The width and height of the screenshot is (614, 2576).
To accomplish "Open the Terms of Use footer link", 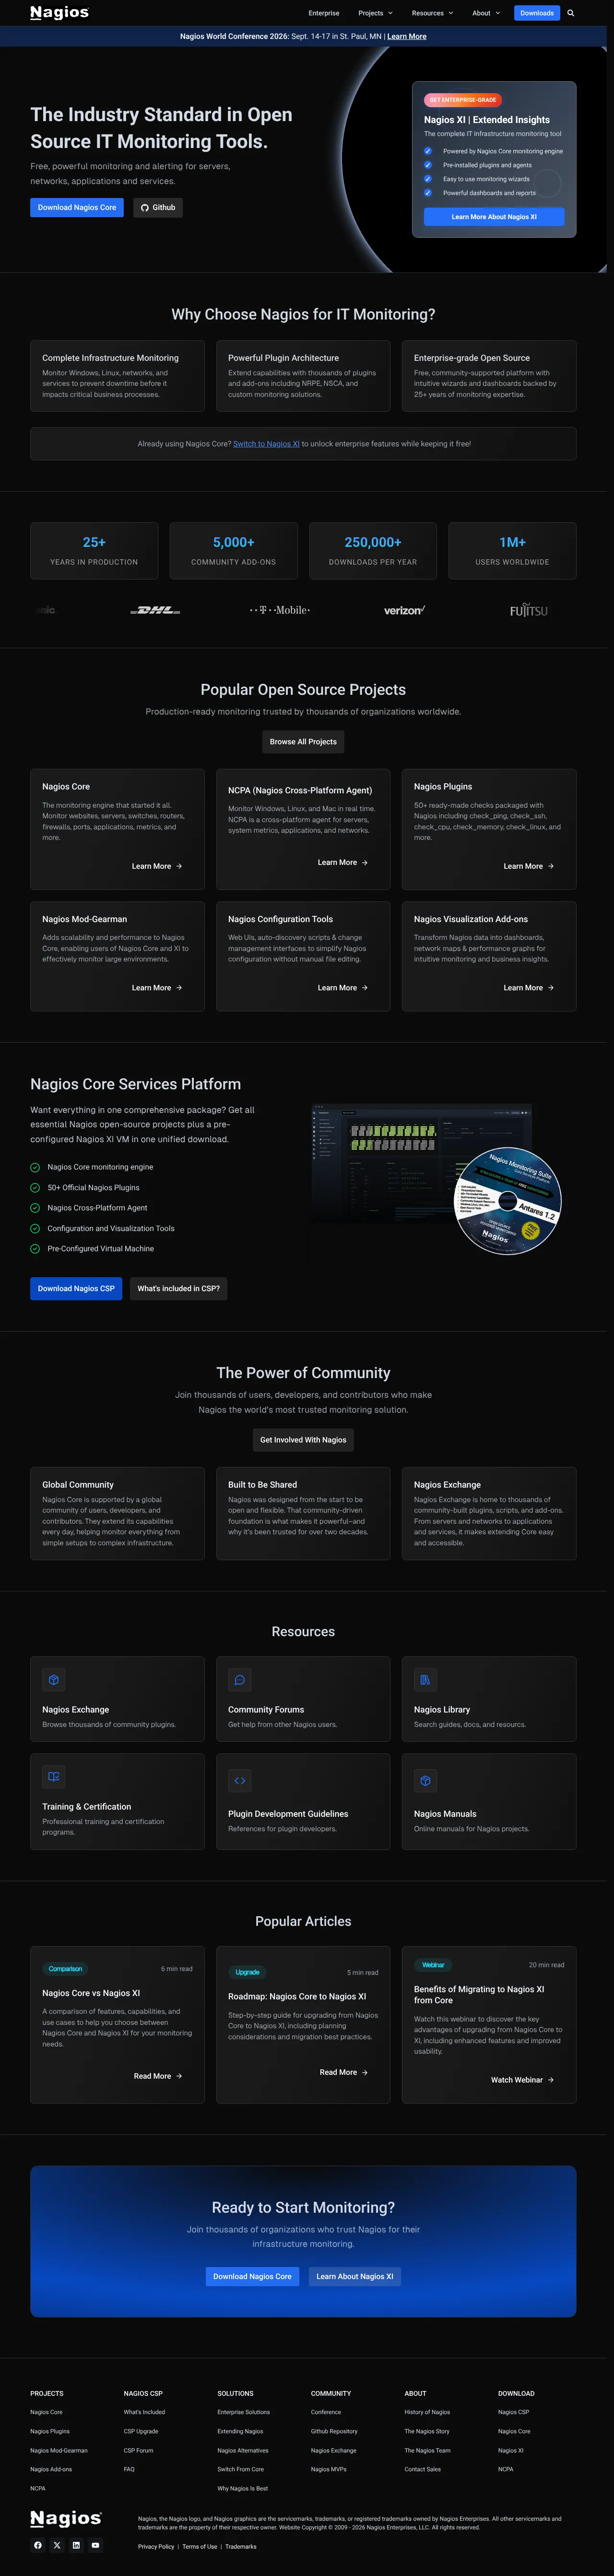I will [200, 2547].
